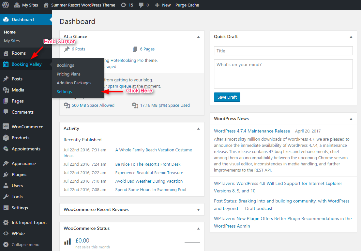Open Post Status Draft podcast link
This screenshot has height=251, width=361.
(x=281, y=204)
